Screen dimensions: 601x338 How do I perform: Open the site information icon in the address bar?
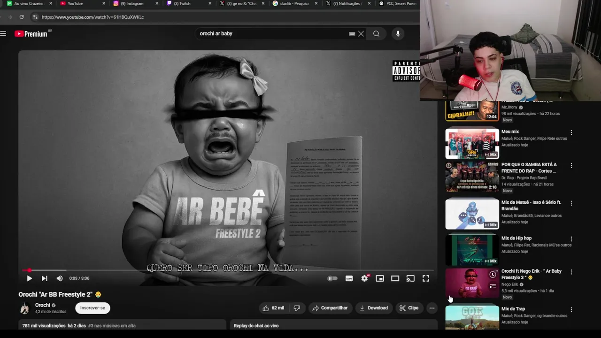tap(35, 17)
